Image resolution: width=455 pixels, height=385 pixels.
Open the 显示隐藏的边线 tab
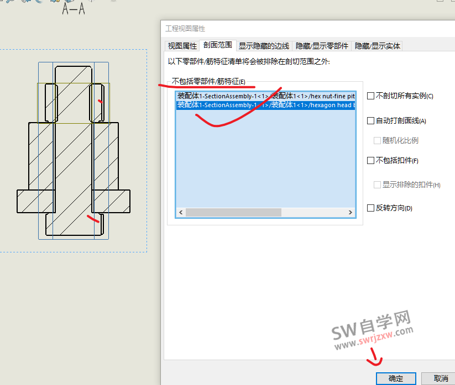[x=264, y=46]
